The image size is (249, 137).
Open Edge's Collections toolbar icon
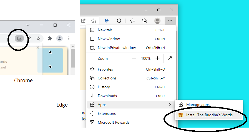(145, 21)
